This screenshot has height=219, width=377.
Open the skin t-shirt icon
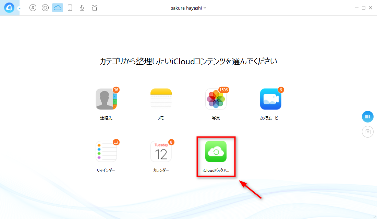pos(95,8)
